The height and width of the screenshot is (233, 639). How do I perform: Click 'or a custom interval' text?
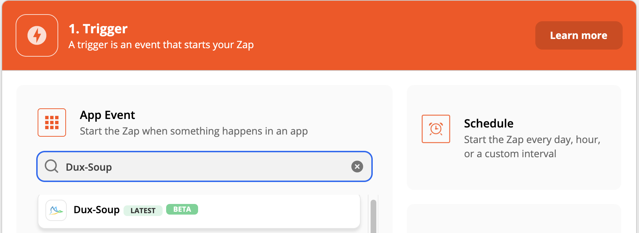[x=510, y=154]
